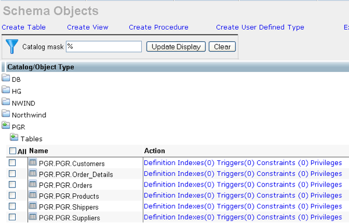Open Definition link for PGR.PGR.Orders
Screen dimensions: 349x223
coord(160,185)
